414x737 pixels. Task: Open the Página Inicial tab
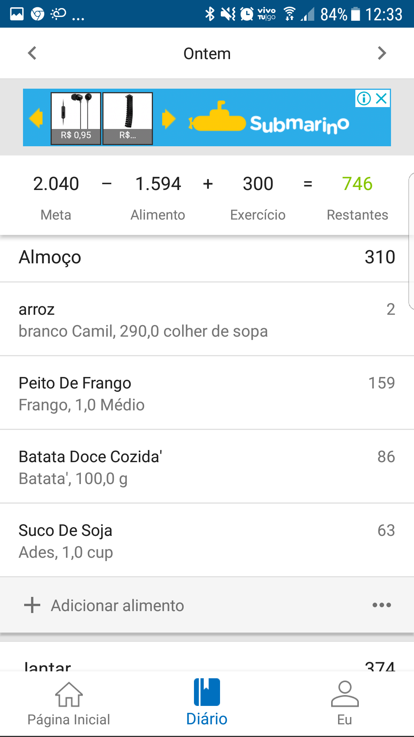click(x=69, y=704)
